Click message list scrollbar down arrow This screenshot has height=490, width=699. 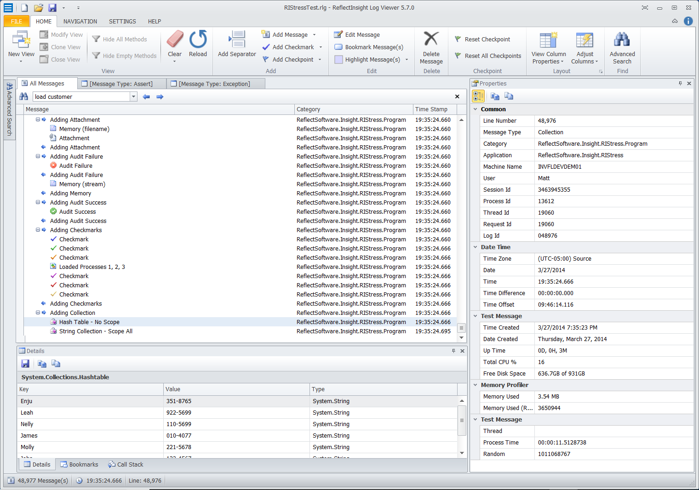(x=461, y=338)
